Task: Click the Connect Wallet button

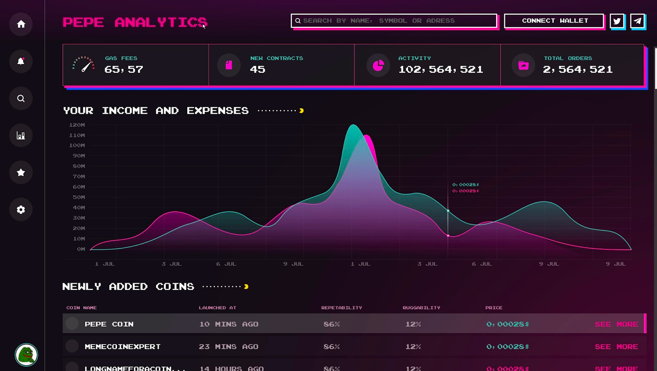Action: point(554,21)
